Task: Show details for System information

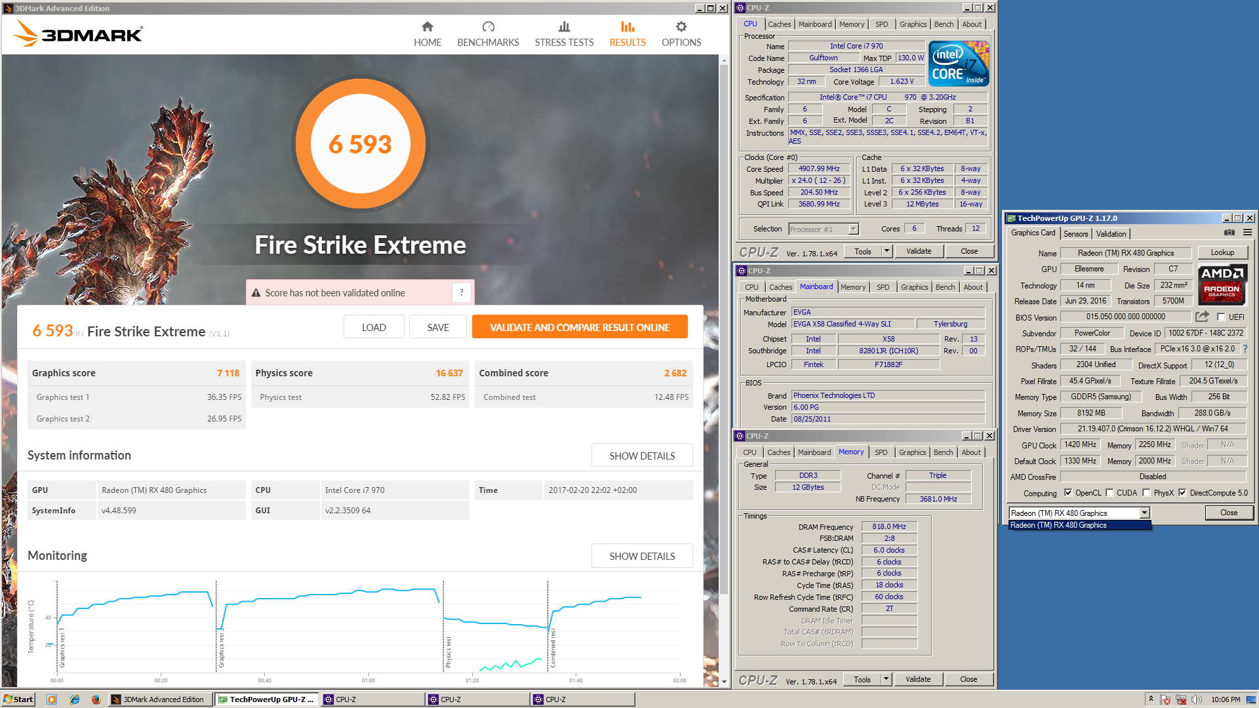Action: click(642, 456)
